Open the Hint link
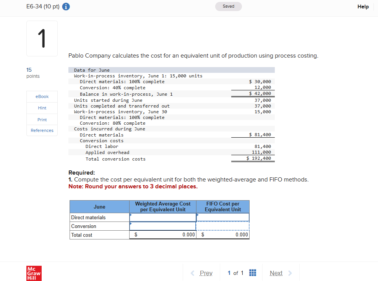The height and width of the screenshot is (281, 378). 42,108
